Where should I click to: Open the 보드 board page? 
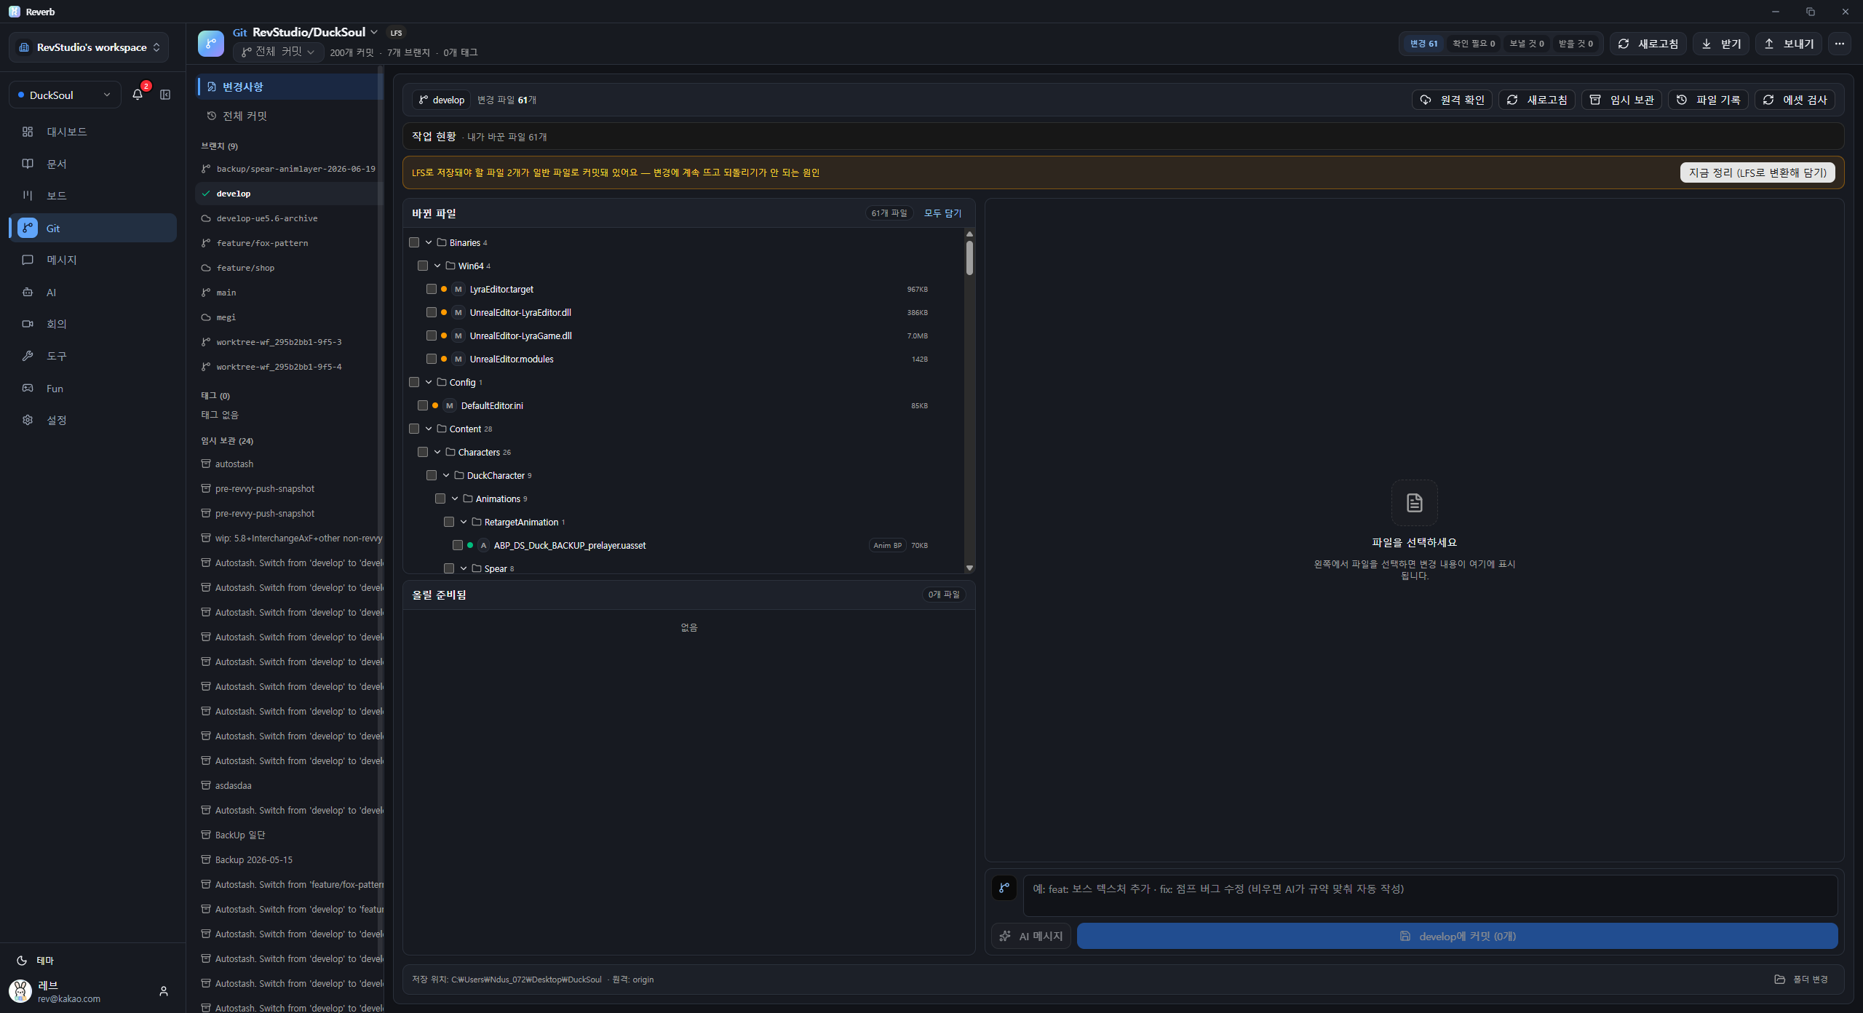(93, 196)
